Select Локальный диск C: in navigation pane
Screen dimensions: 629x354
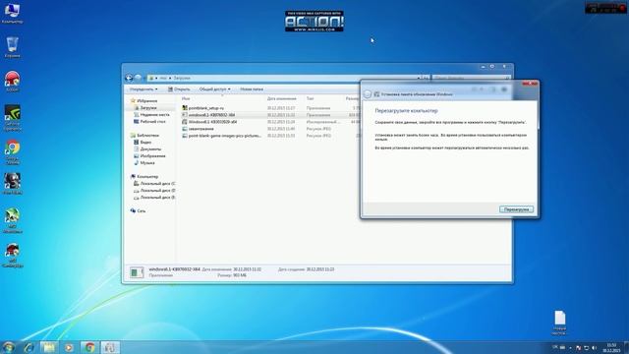click(154, 184)
